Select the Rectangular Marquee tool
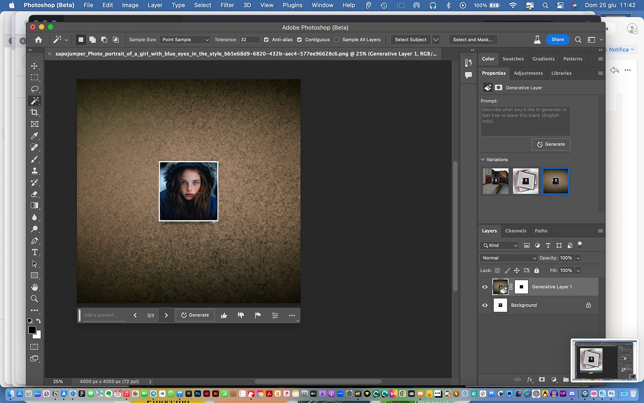644x403 pixels. (34, 77)
